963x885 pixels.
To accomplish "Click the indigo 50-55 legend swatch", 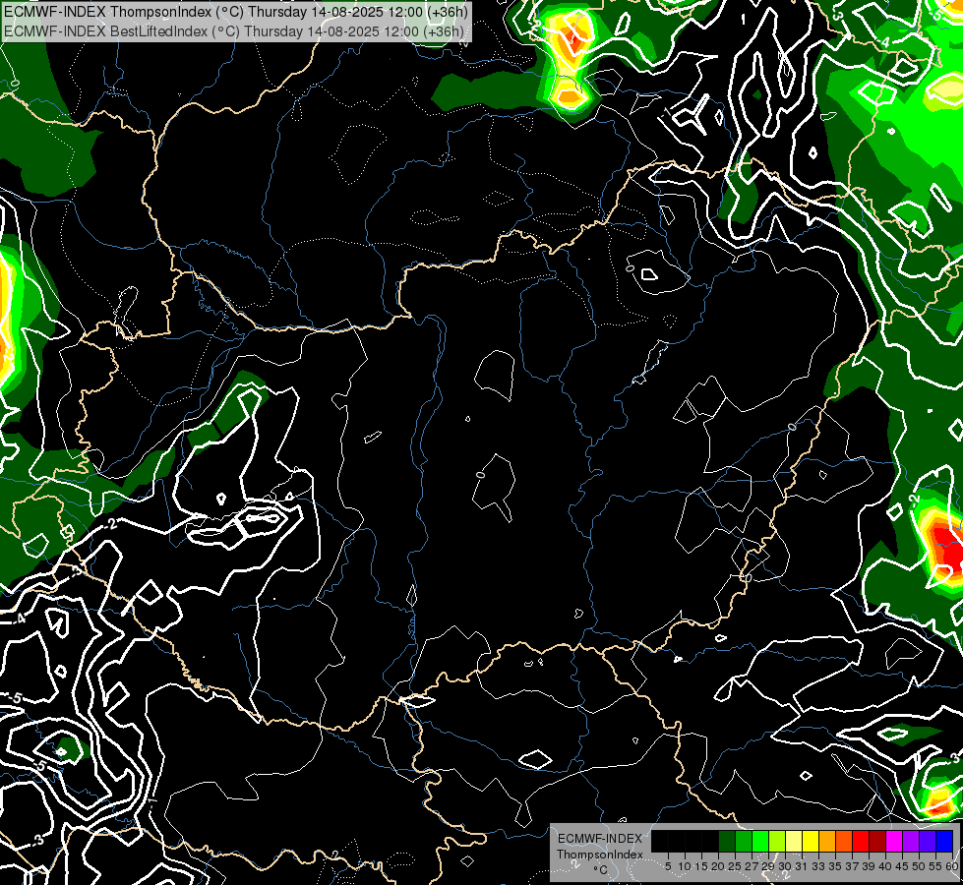I will (928, 841).
